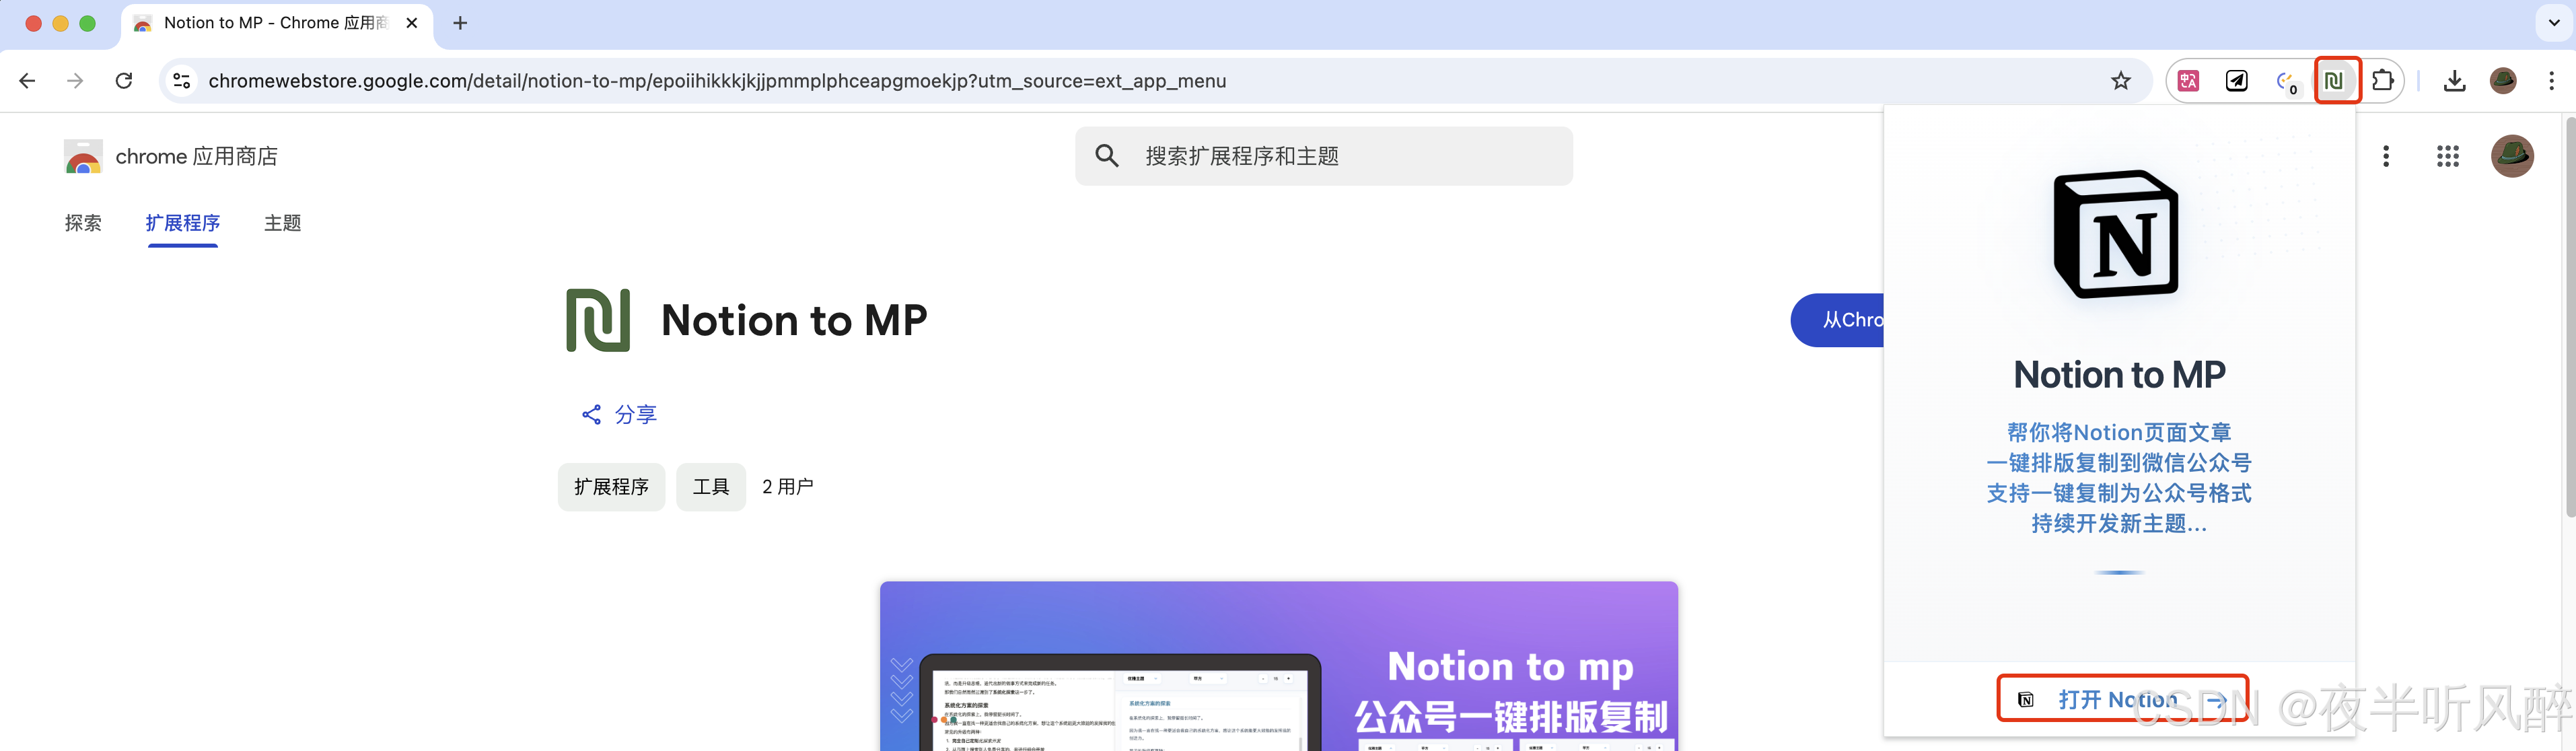
Task: Go forward to the next page
Action: [75, 81]
